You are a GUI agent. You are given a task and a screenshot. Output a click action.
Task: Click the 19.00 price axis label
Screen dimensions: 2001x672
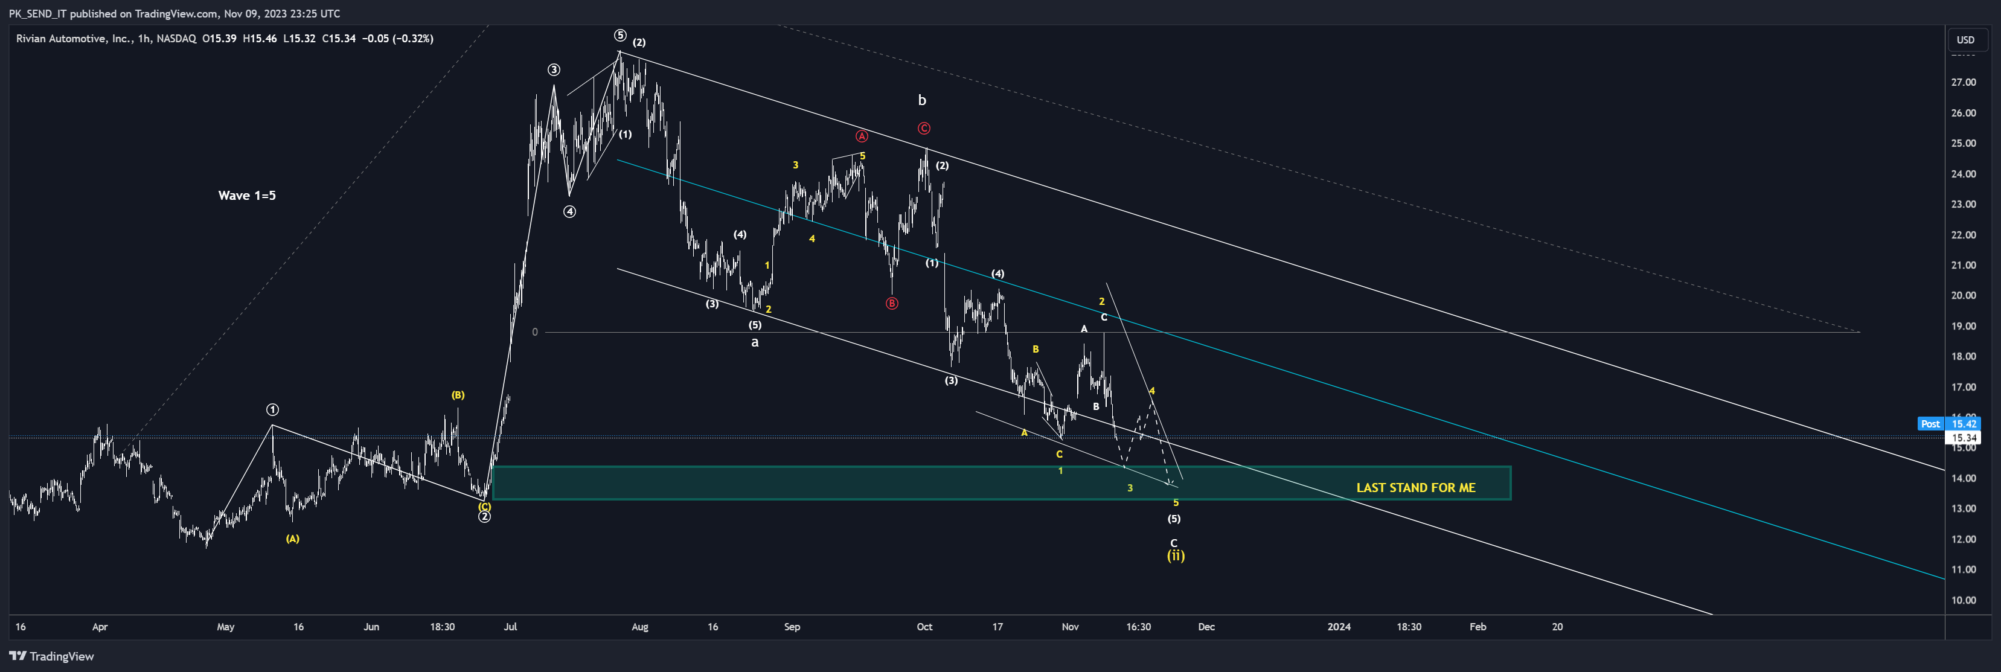tap(1963, 326)
